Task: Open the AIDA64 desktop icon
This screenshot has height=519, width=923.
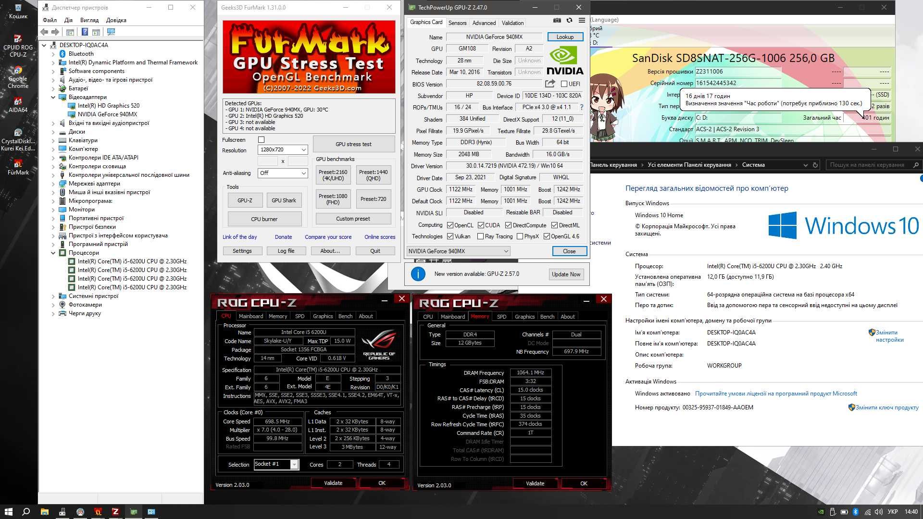Action: [18, 104]
